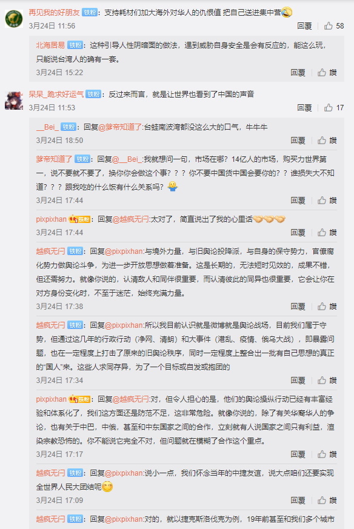The height and width of the screenshot is (529, 354).
Task: Reply to 呆呆_跪求好运气's comment at 11:53
Action: tap(304, 108)
